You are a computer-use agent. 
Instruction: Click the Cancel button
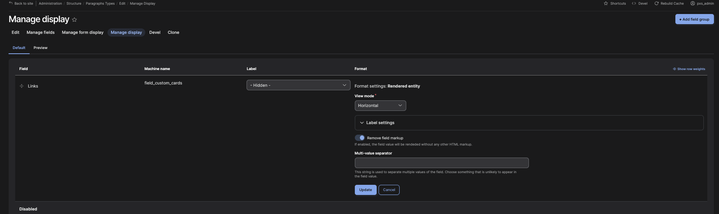[389, 190]
